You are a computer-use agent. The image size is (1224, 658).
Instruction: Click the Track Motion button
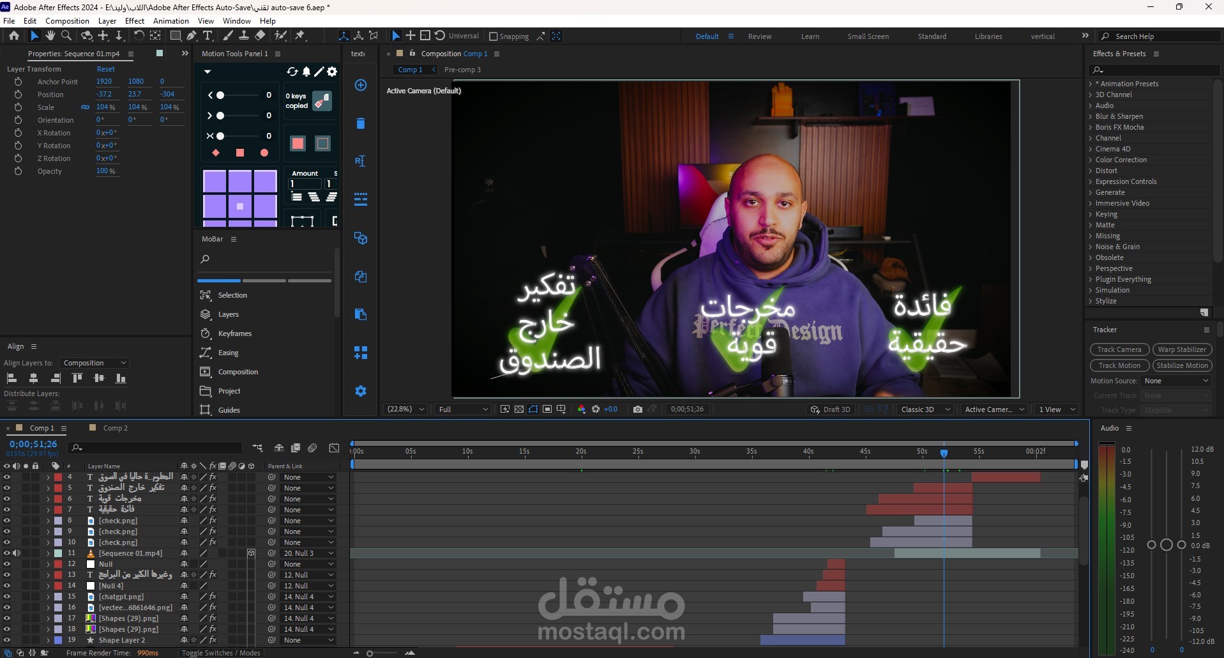click(1119, 365)
